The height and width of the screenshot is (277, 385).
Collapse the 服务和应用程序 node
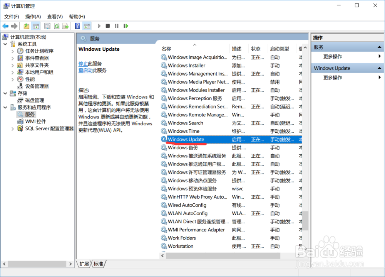point(5,108)
